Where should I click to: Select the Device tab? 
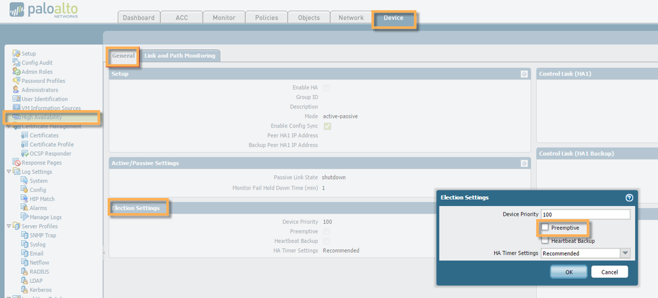coord(394,18)
